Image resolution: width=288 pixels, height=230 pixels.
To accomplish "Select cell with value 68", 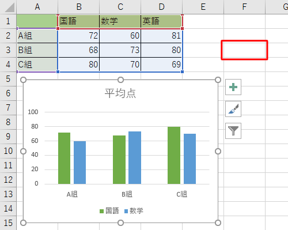I will [x=79, y=50].
